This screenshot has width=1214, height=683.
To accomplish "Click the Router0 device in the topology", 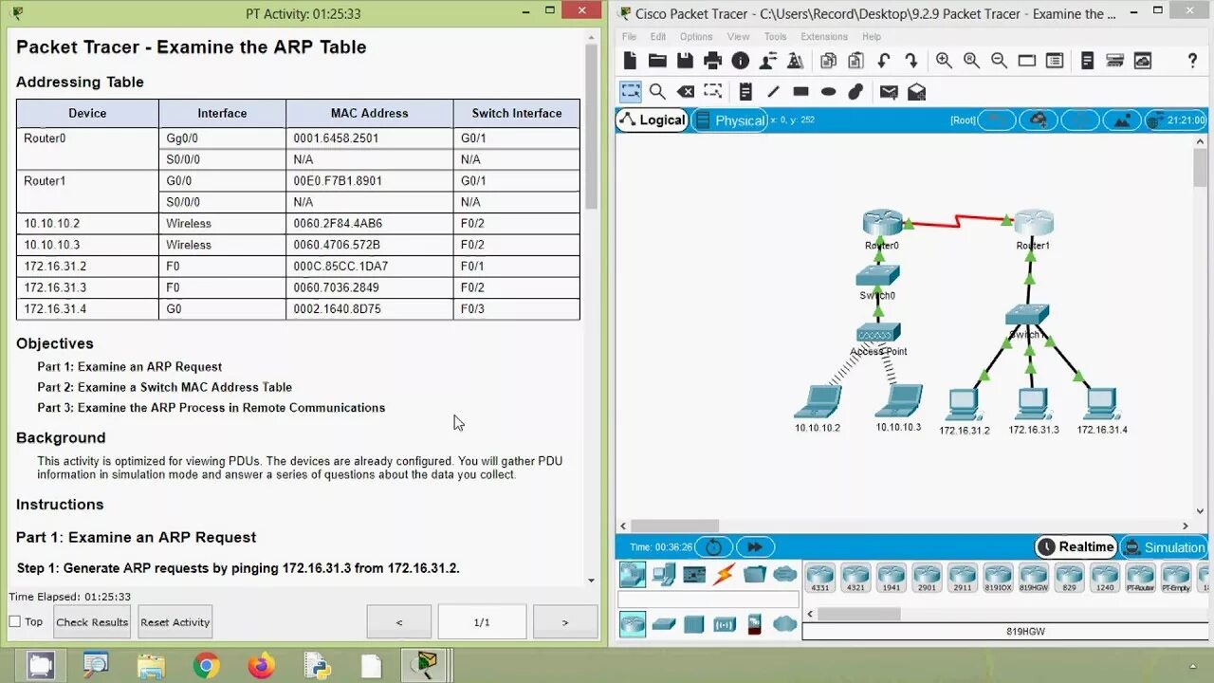I will (881, 224).
